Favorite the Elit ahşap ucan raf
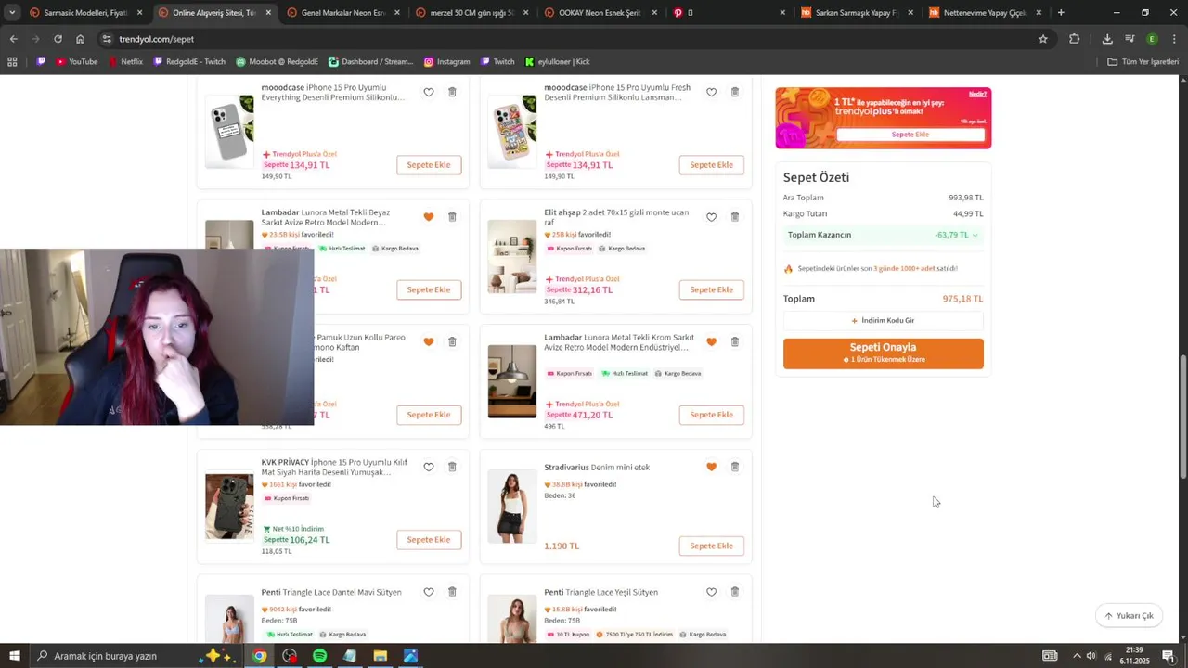 click(x=712, y=217)
